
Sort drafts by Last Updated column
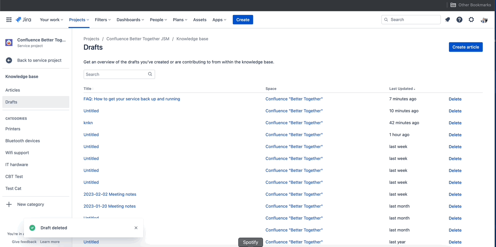point(402,89)
